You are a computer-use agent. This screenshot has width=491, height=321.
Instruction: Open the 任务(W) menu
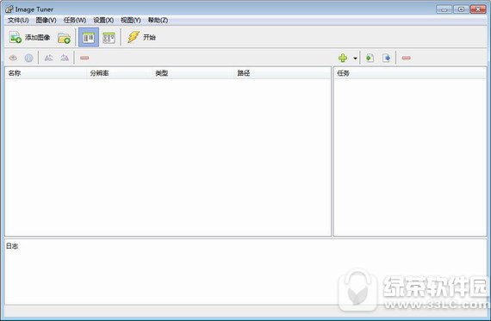[x=75, y=21]
